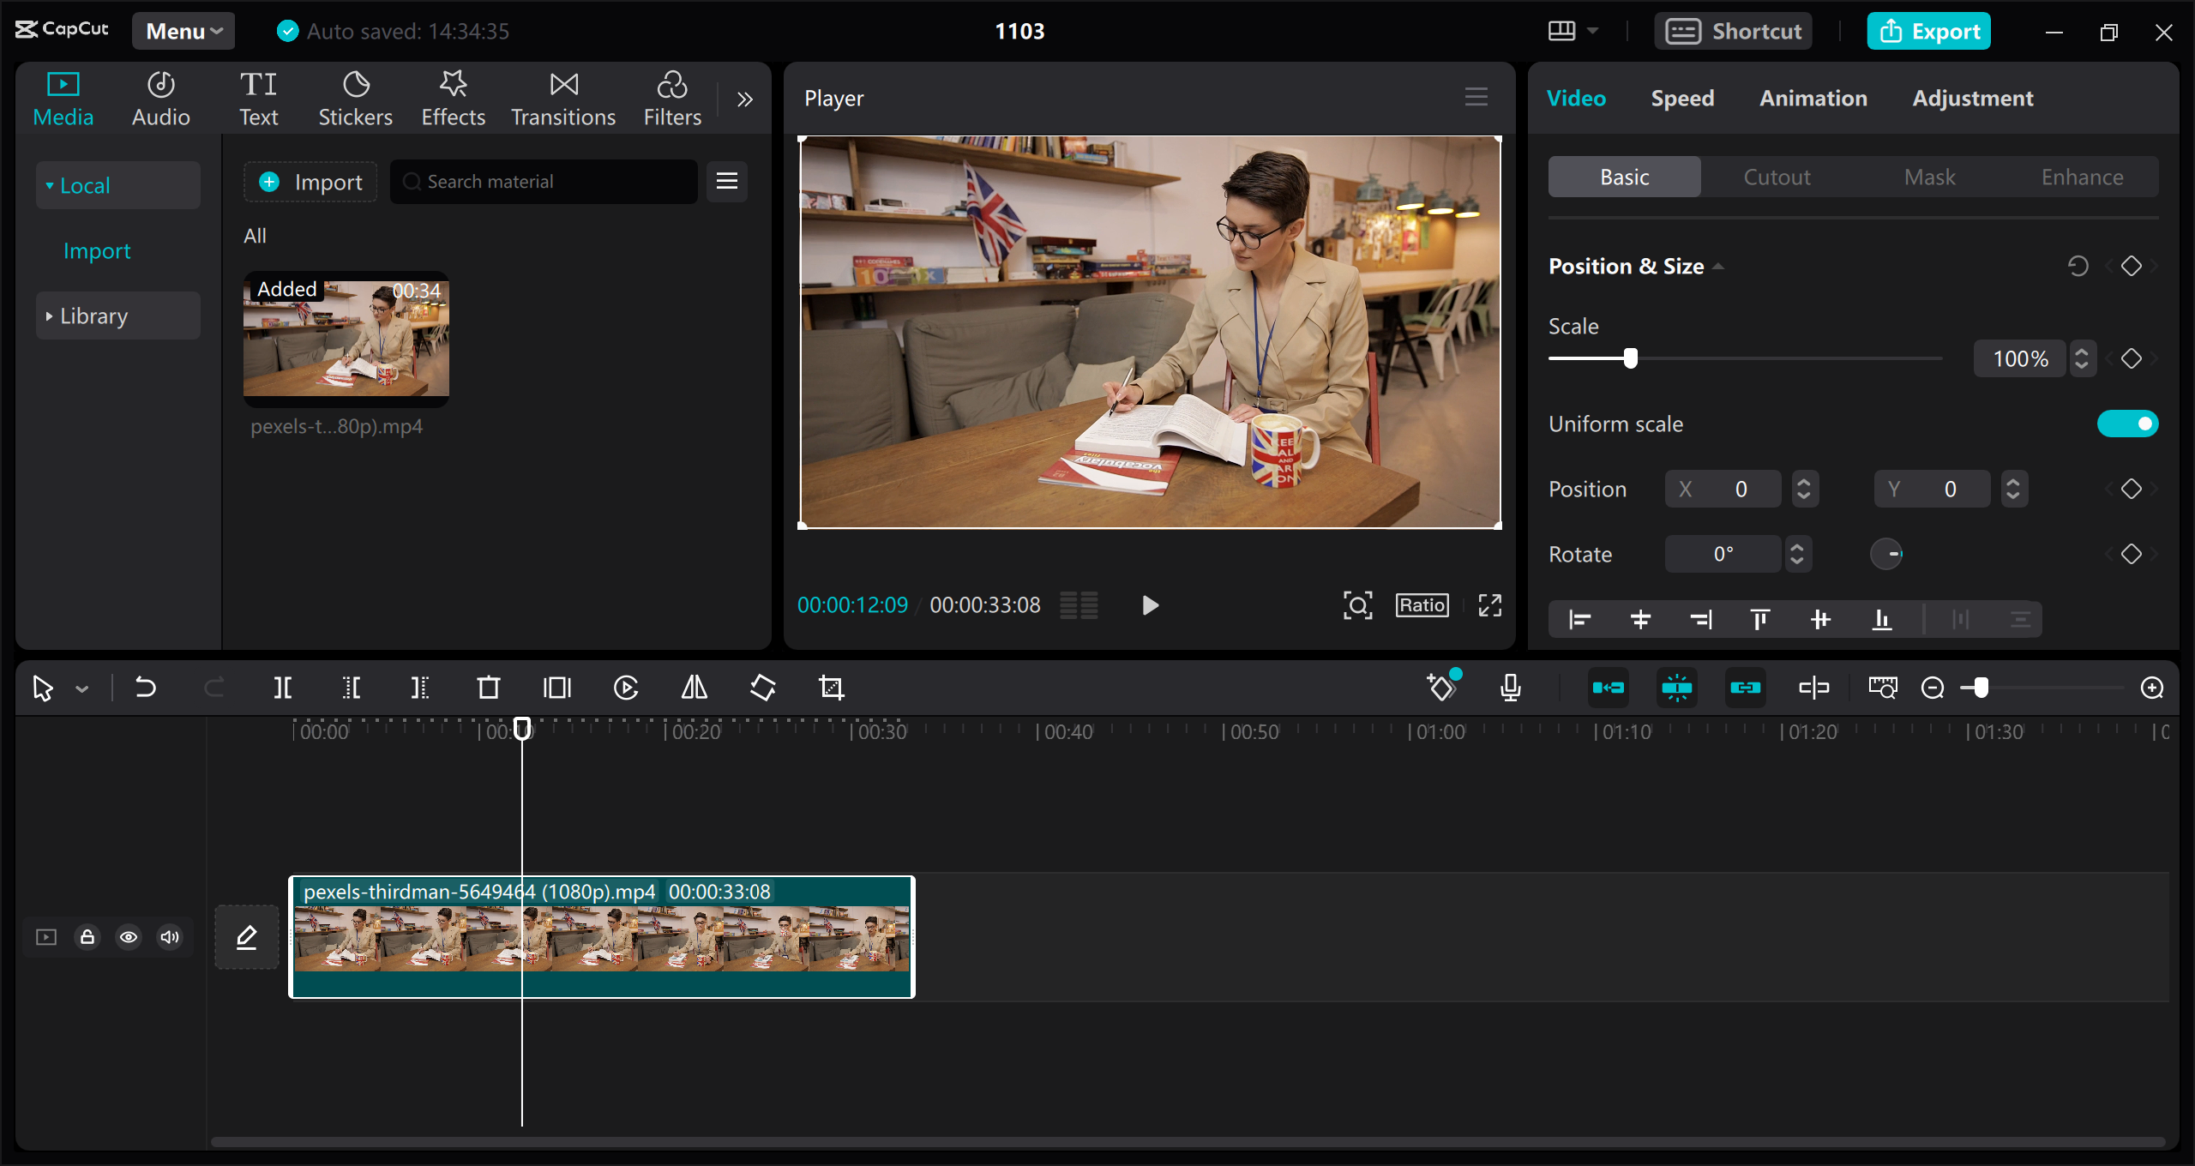Image resolution: width=2195 pixels, height=1166 pixels.
Task: Select the Crop tool above the timeline
Action: pyautogui.click(x=832, y=687)
